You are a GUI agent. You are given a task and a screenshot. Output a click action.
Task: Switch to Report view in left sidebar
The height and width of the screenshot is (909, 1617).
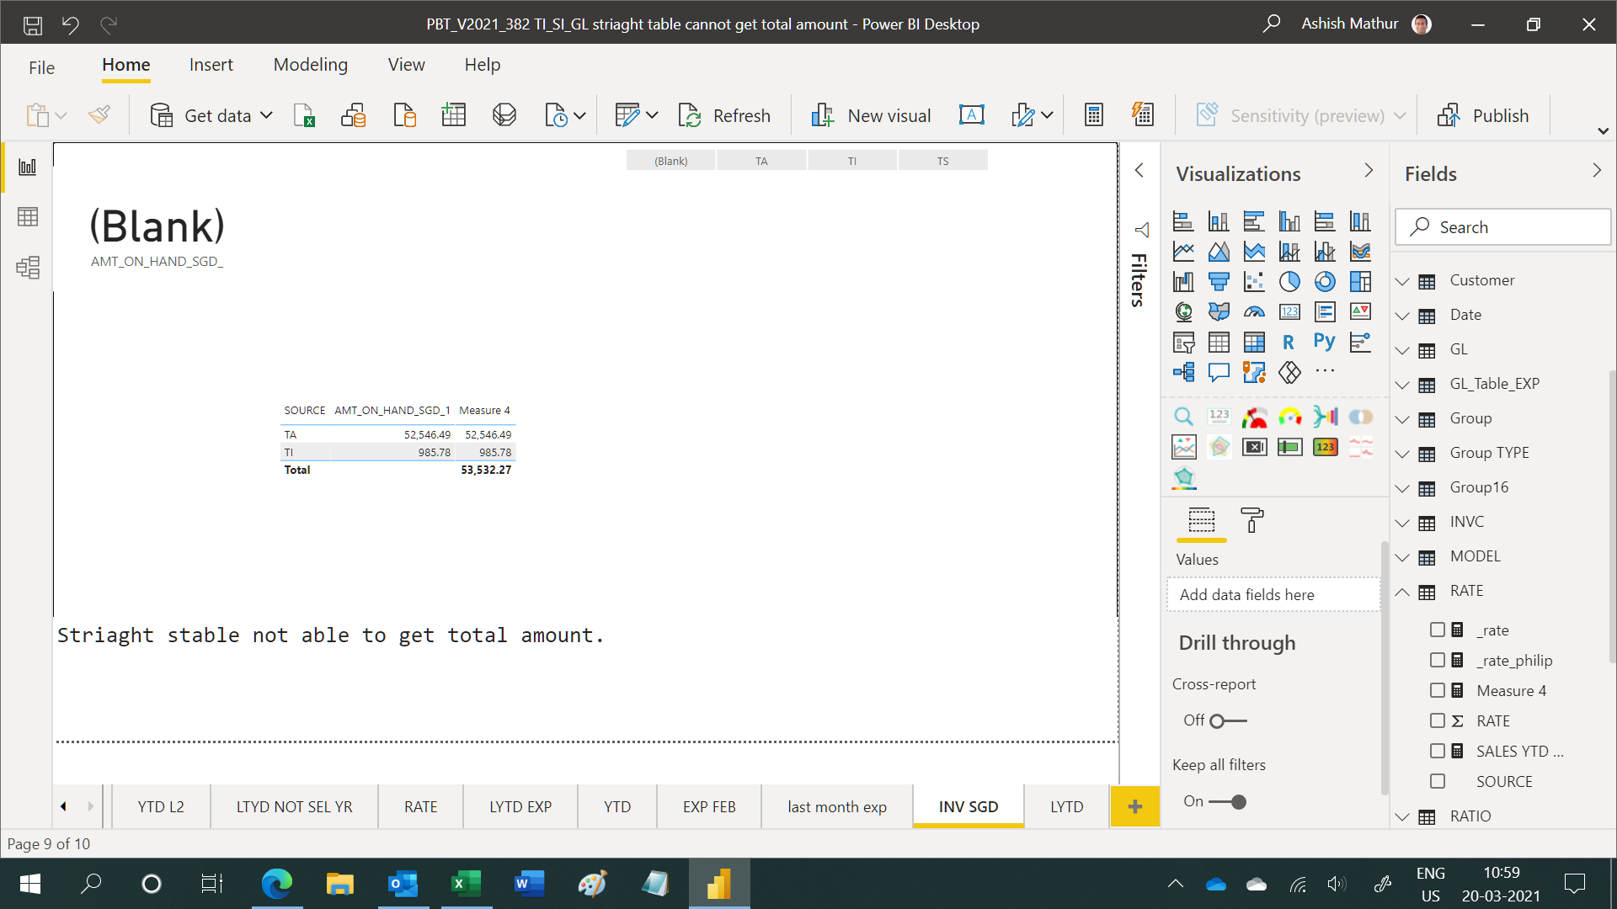(28, 167)
